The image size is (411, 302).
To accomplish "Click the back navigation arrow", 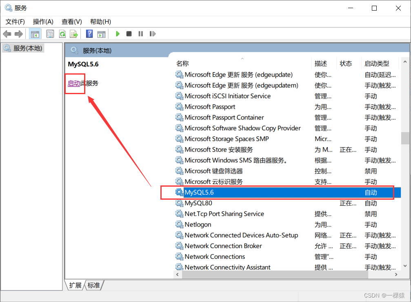I will pyautogui.click(x=7, y=34).
